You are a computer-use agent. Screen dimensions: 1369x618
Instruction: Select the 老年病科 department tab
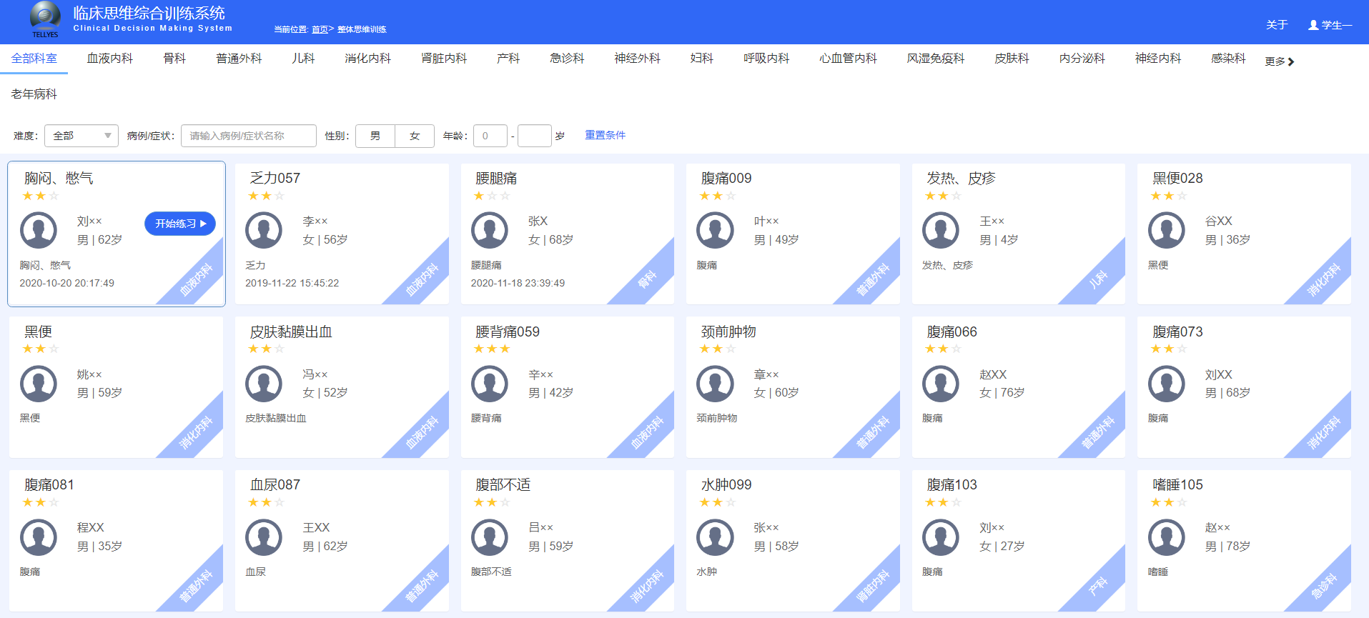(x=34, y=94)
